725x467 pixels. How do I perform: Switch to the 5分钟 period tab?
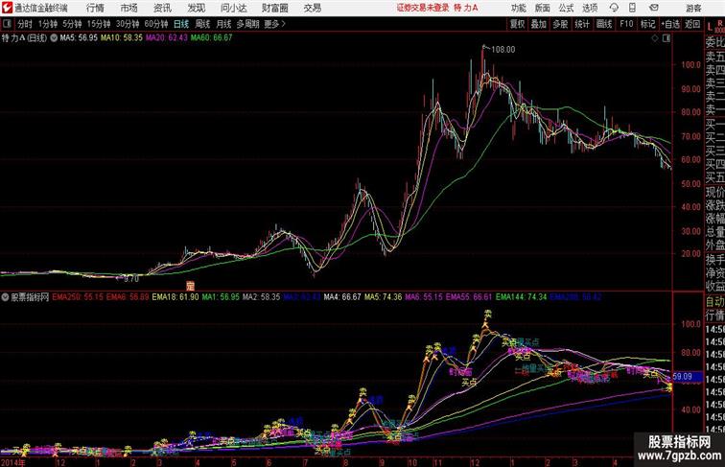click(x=72, y=24)
